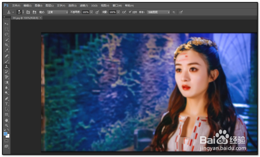This screenshot has width=260, height=157.
Task: Select the Crop tool
Action: pyautogui.click(x=6, y=45)
